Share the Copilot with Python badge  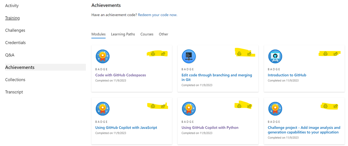(x=249, y=106)
